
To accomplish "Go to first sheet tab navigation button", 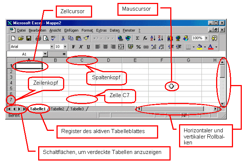I will [x=9, y=109].
